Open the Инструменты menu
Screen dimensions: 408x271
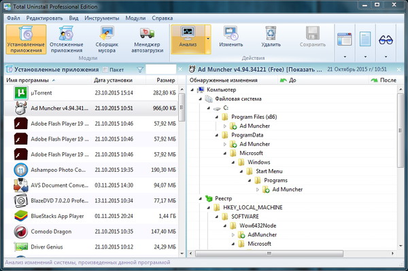[102, 18]
